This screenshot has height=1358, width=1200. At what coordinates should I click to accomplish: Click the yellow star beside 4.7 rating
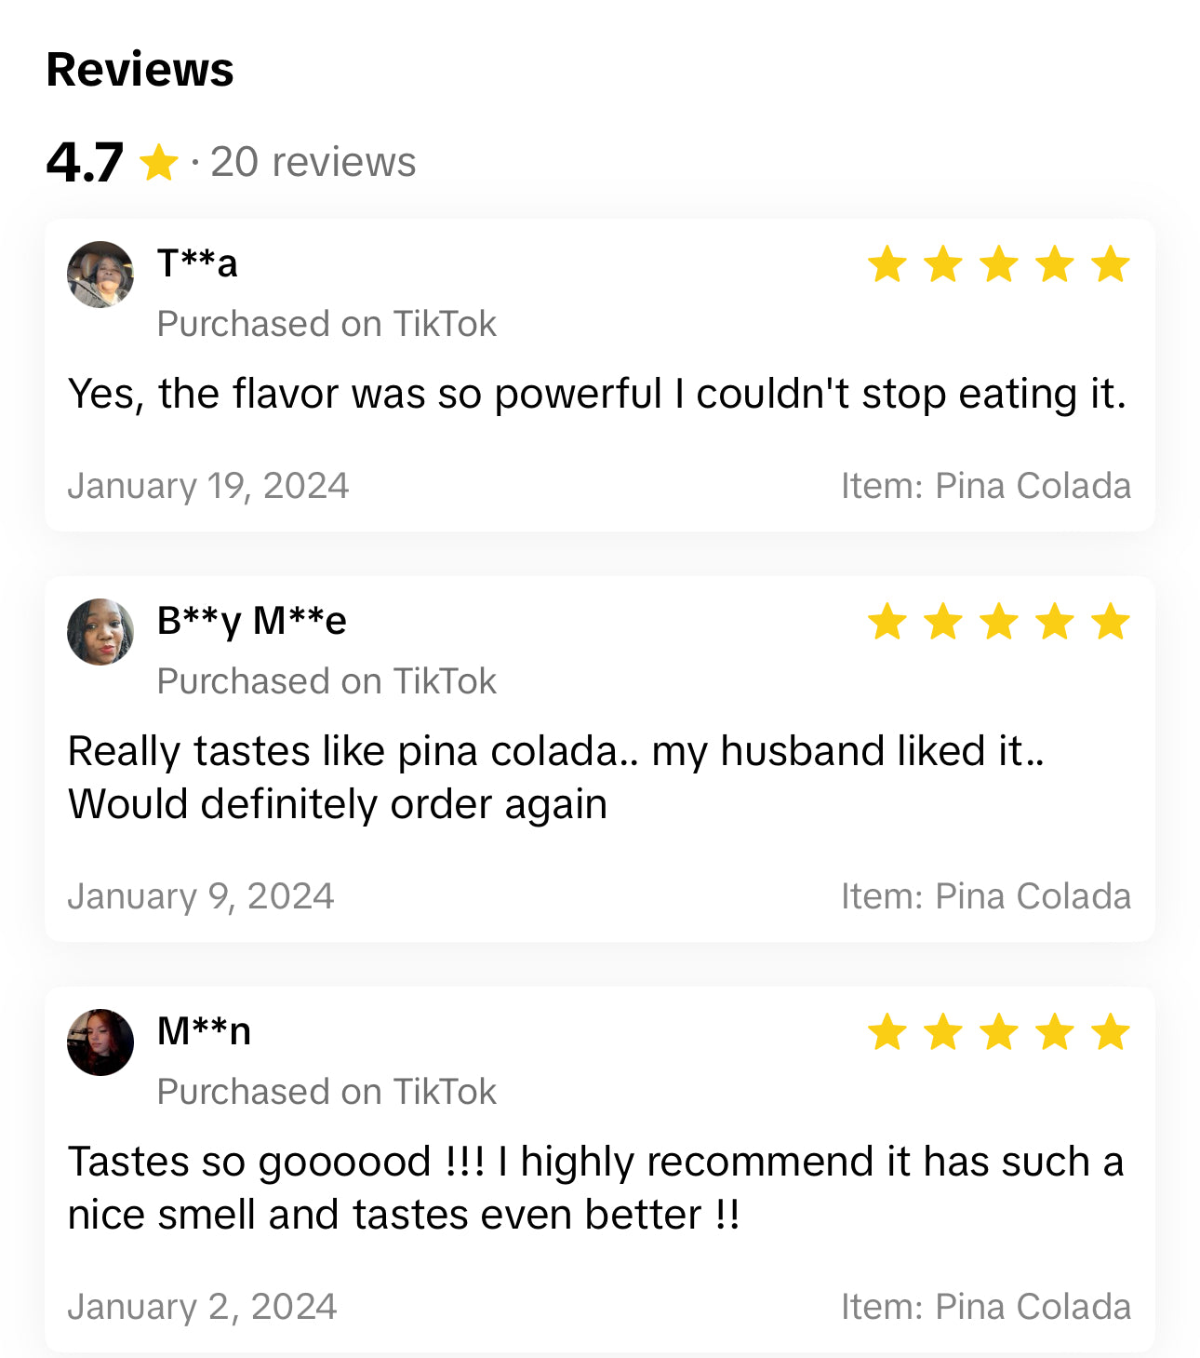click(158, 164)
